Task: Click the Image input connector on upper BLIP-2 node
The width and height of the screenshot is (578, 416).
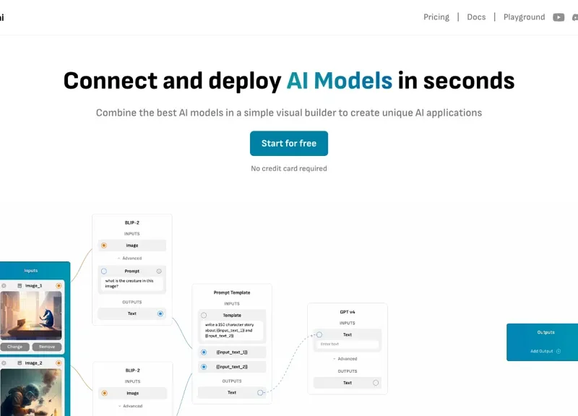Action: click(104, 246)
